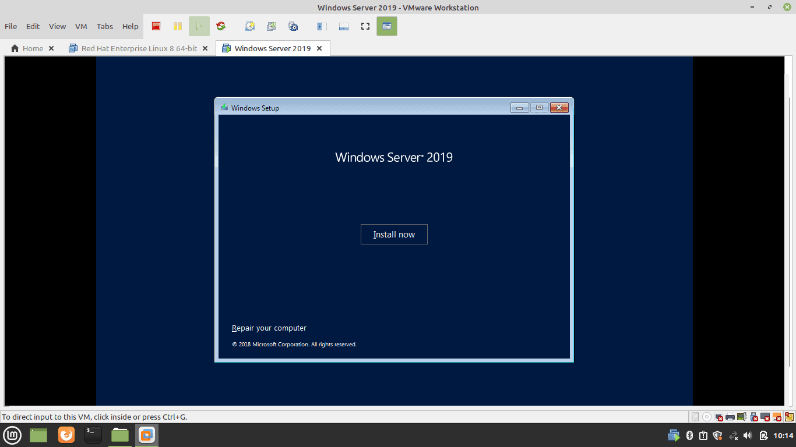Click the volume speaker tray icon
The width and height of the screenshot is (796, 447).
[748, 435]
